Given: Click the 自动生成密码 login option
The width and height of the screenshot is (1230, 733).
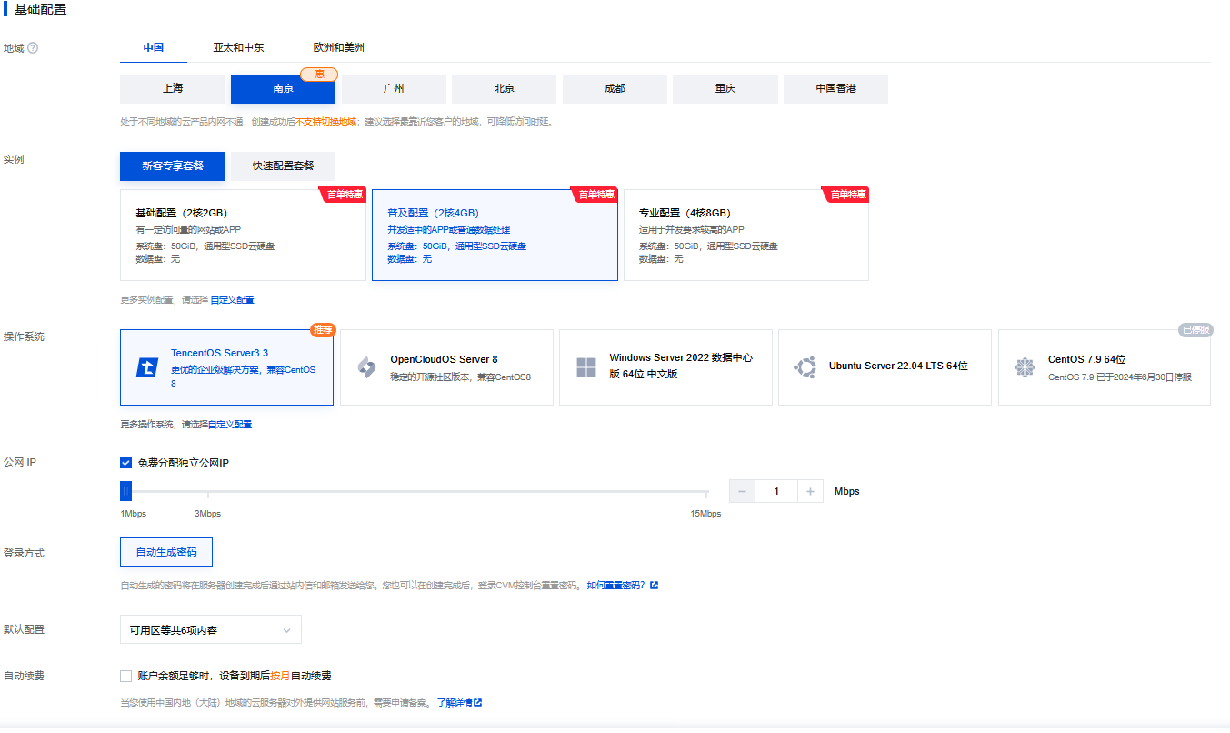Looking at the screenshot, I should [166, 552].
